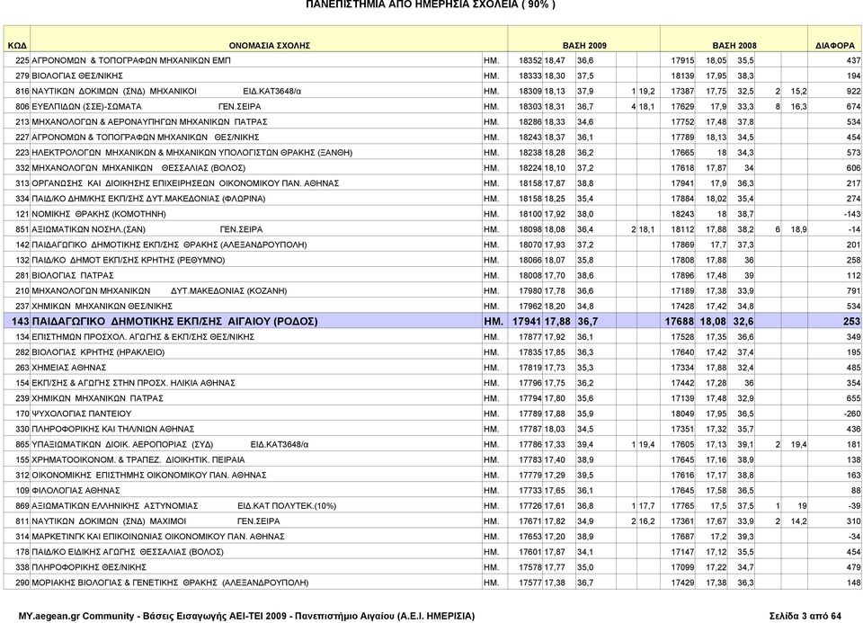The image size is (863, 623).
Task: Select the ΒΙΟΛΟΓΙΑΣ ΘΕΣ/ΝΙΚΗΣ school name
Action: [77, 76]
